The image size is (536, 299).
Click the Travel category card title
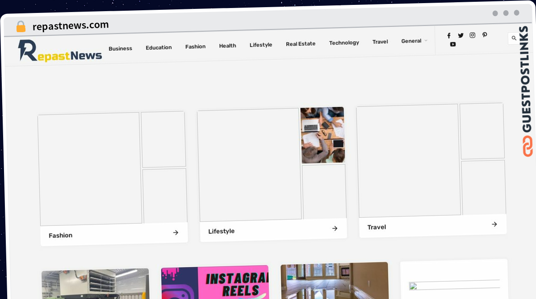pos(377,227)
